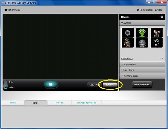Expand the Videomasken section
Image resolution: width=168 pixels, height=129 pixels.
142,76
